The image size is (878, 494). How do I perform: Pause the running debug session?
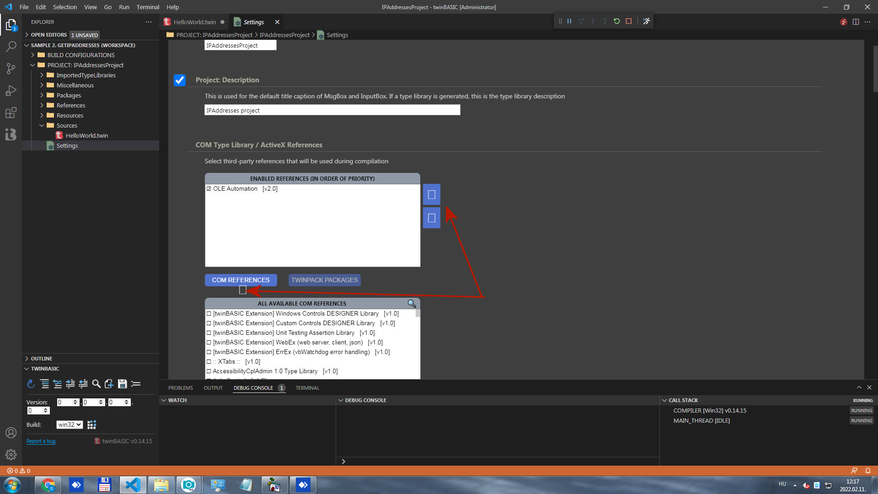coord(569,21)
